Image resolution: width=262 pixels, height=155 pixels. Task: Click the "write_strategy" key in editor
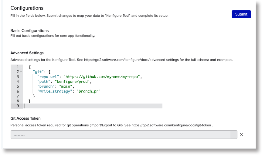coord(55,91)
